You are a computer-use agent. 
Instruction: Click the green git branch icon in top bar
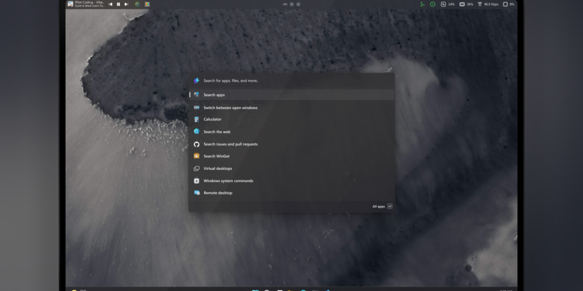422,4
